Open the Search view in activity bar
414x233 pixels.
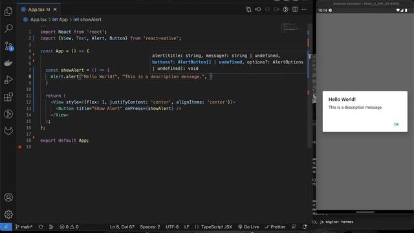pyautogui.click(x=8, y=28)
